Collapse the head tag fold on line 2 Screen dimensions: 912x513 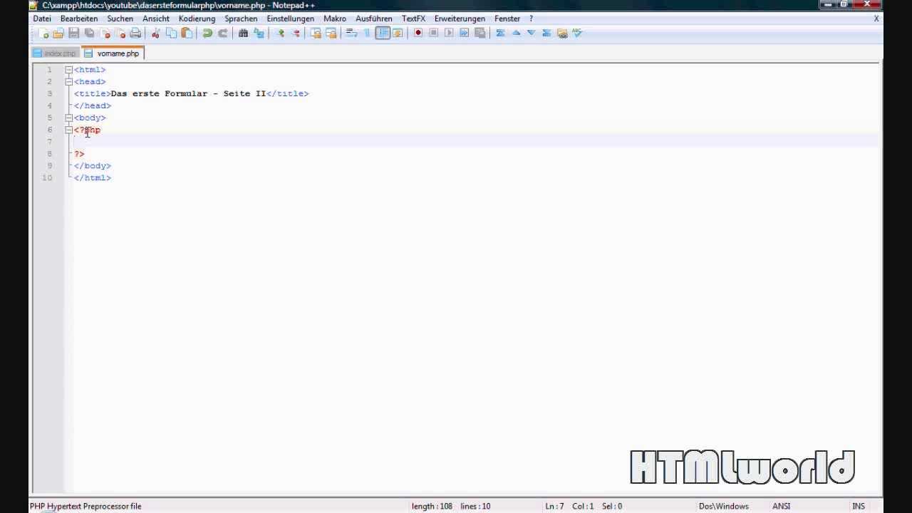(68, 82)
